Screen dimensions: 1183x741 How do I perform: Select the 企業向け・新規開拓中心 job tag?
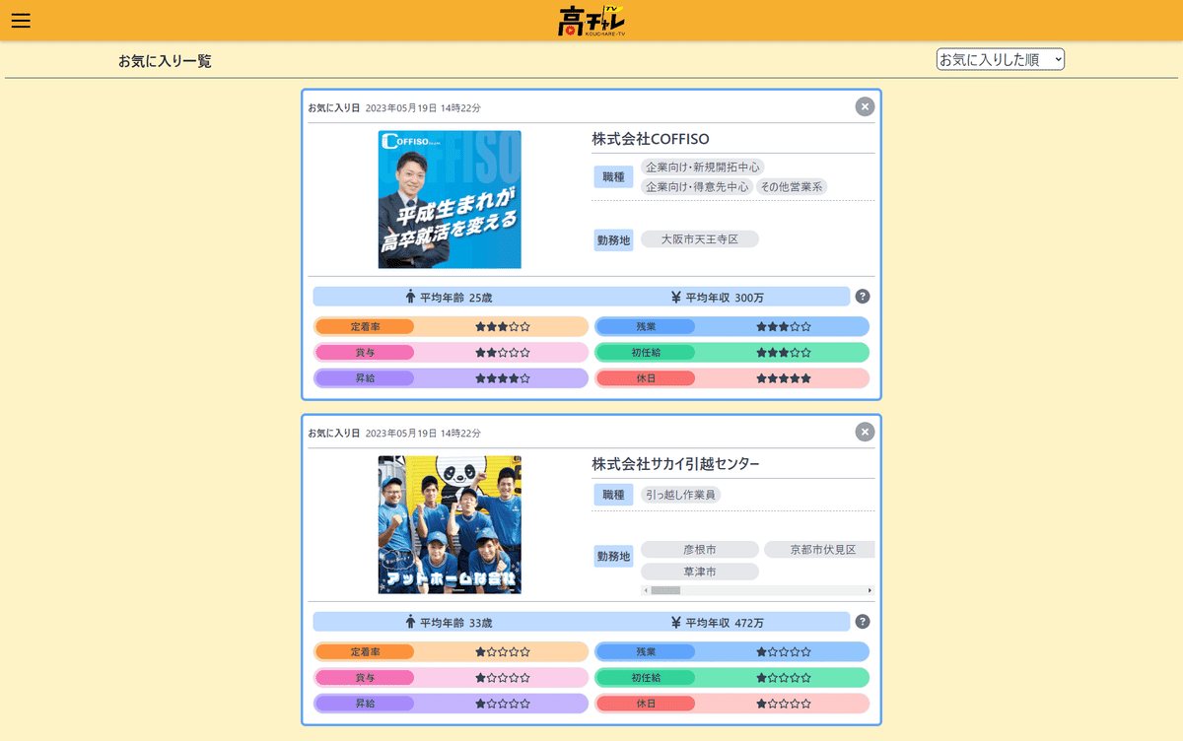(701, 167)
